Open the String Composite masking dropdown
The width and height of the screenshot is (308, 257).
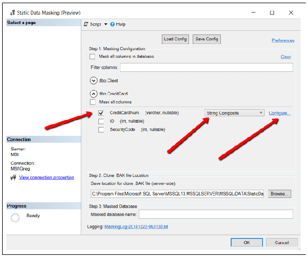click(x=234, y=113)
